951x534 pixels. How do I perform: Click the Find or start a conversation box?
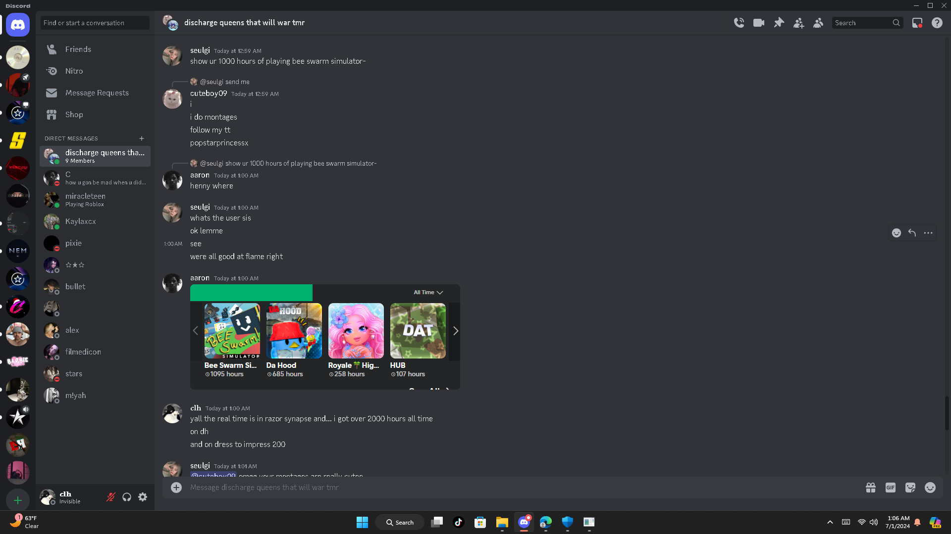[95, 23]
